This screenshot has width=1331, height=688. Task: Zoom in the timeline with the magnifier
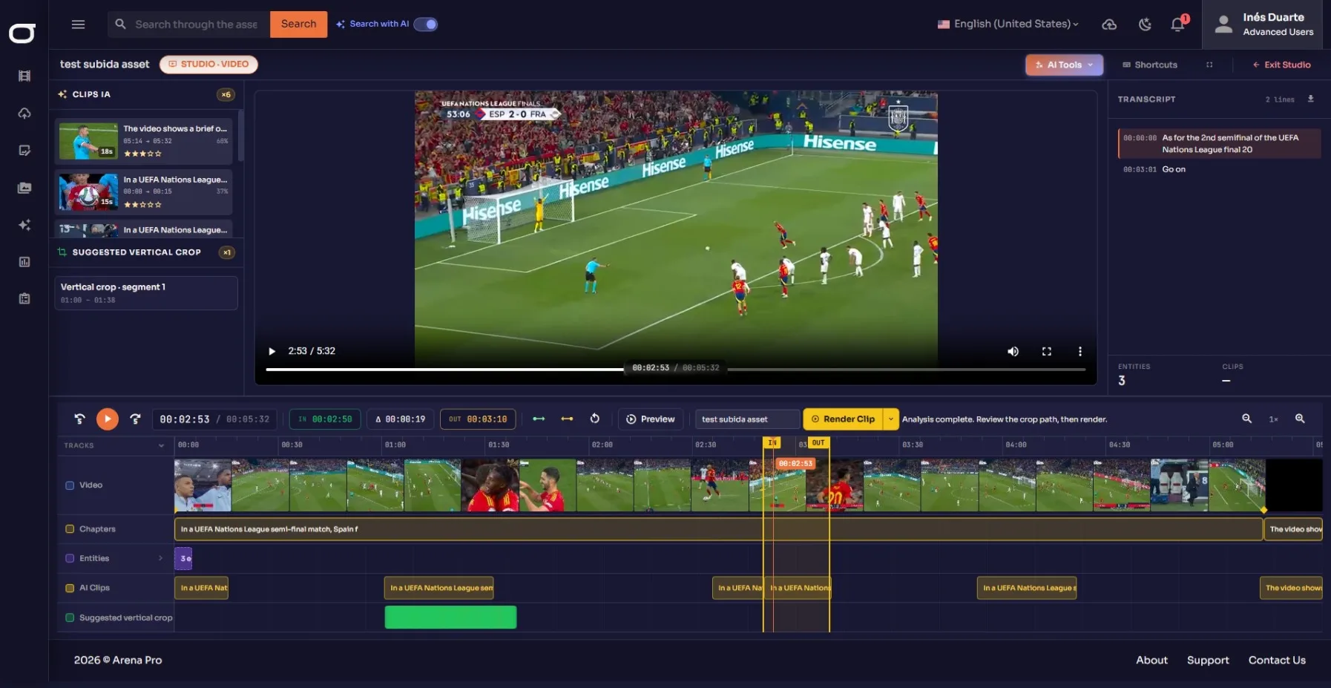(x=1300, y=419)
